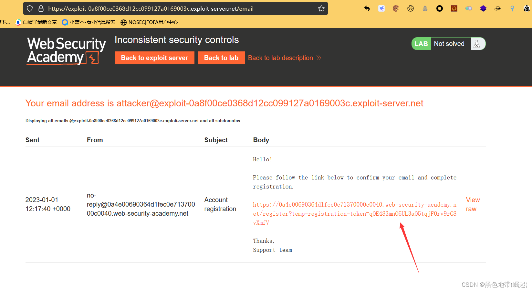Open the red sun square extension

tap(454, 8)
